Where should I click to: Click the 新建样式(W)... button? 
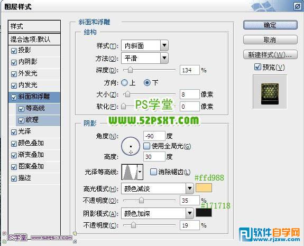click(270, 54)
